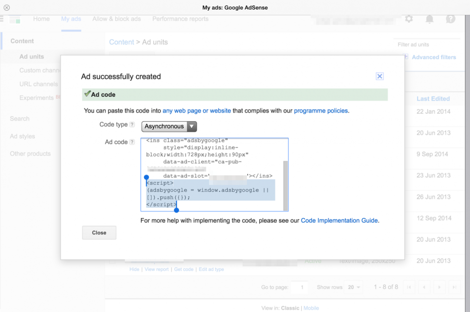The image size is (470, 312).
Task: Click the Close button in the dialog
Action: point(99,233)
